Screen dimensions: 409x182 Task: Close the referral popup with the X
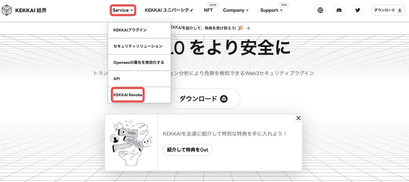(299, 118)
